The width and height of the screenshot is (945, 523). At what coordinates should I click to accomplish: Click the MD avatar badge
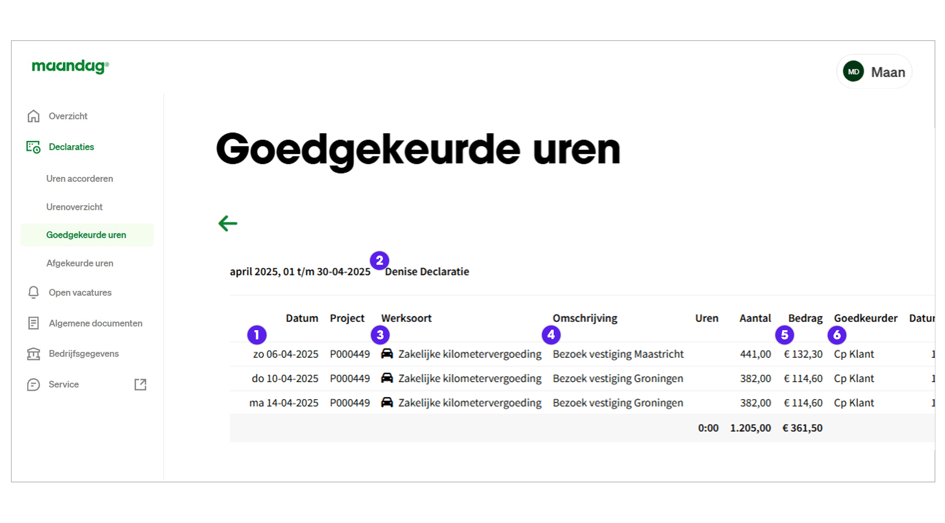pos(853,72)
